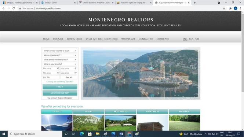Expand 'Where would you like to buy?' dropdown
The width and height of the screenshot is (244, 137).
[x=60, y=51]
